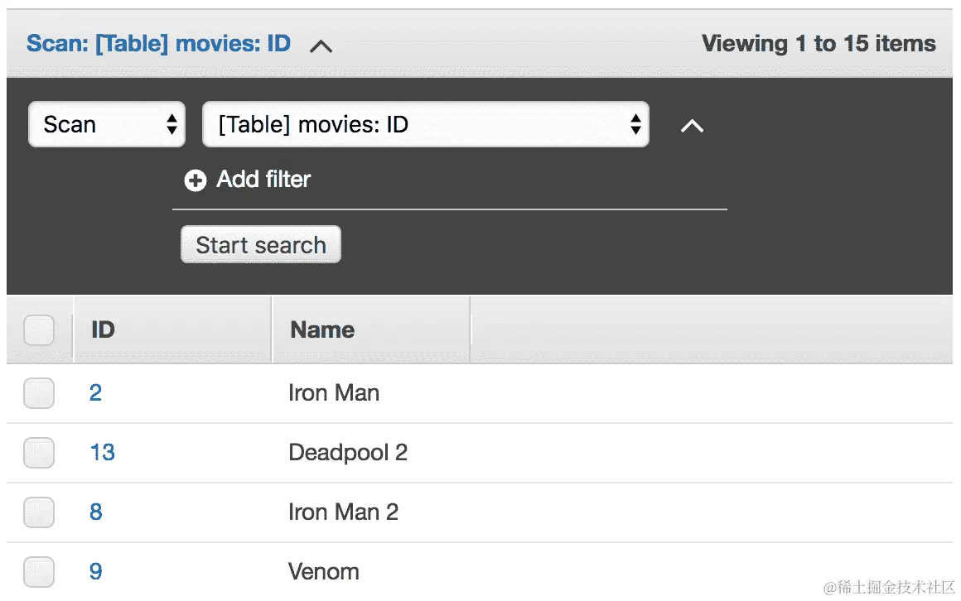This screenshot has height=601, width=961.
Task: Open item with ID 13
Action: (102, 453)
